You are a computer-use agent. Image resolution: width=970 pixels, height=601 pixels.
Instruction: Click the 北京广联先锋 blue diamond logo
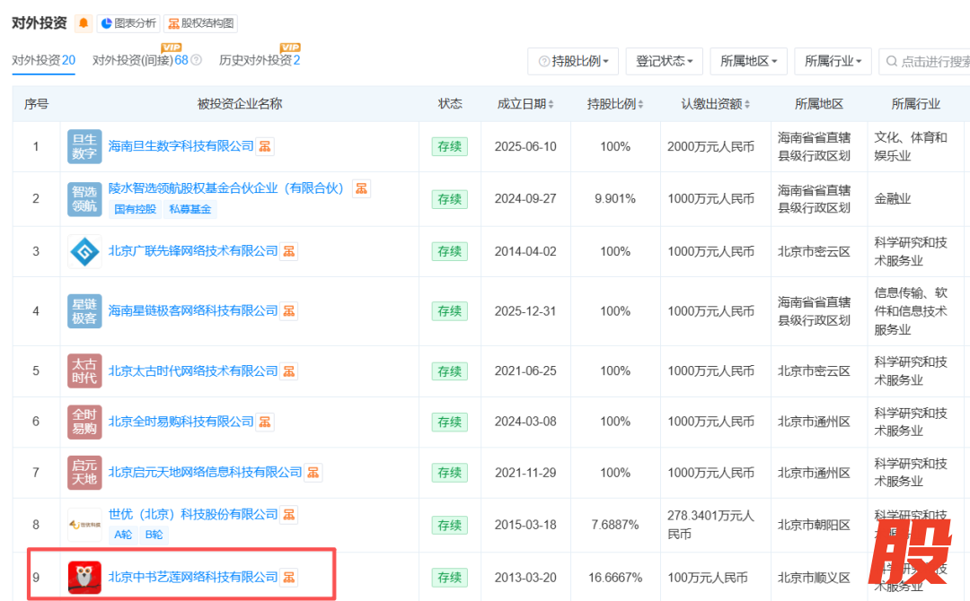(x=84, y=251)
